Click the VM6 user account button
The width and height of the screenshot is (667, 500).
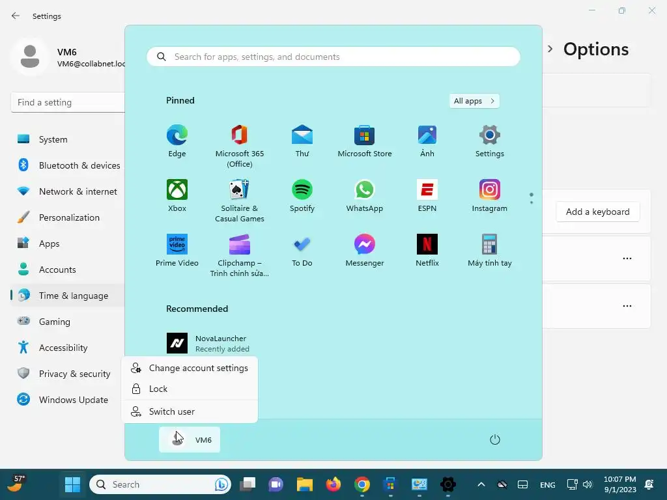[190, 439]
